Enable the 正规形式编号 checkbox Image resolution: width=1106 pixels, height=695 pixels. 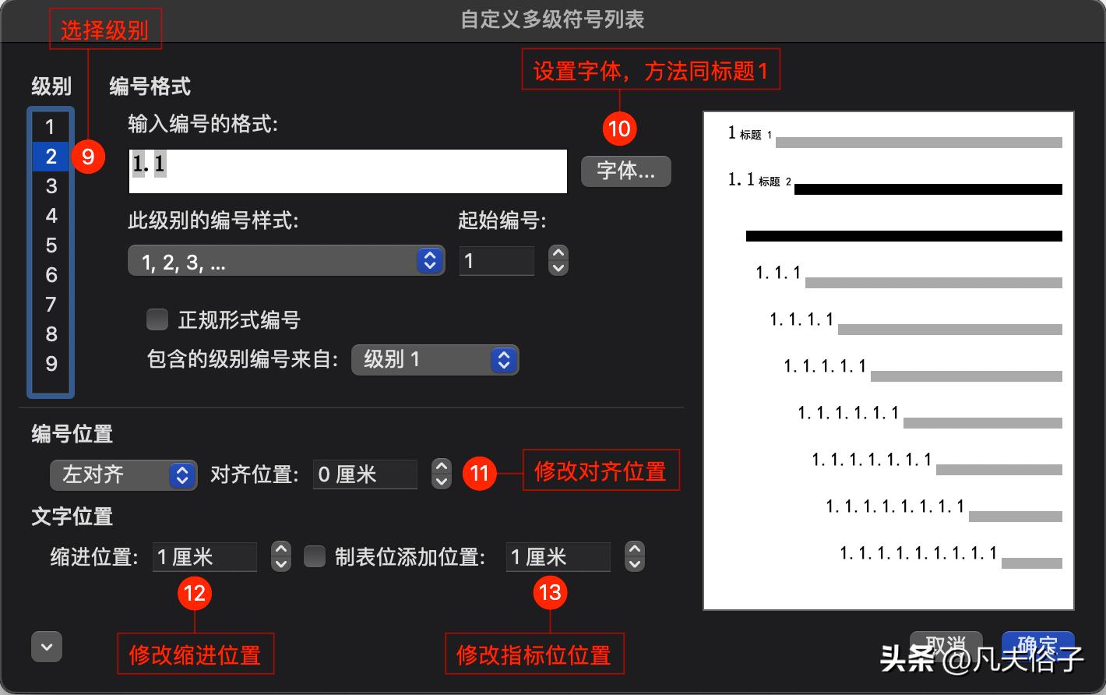pos(157,319)
